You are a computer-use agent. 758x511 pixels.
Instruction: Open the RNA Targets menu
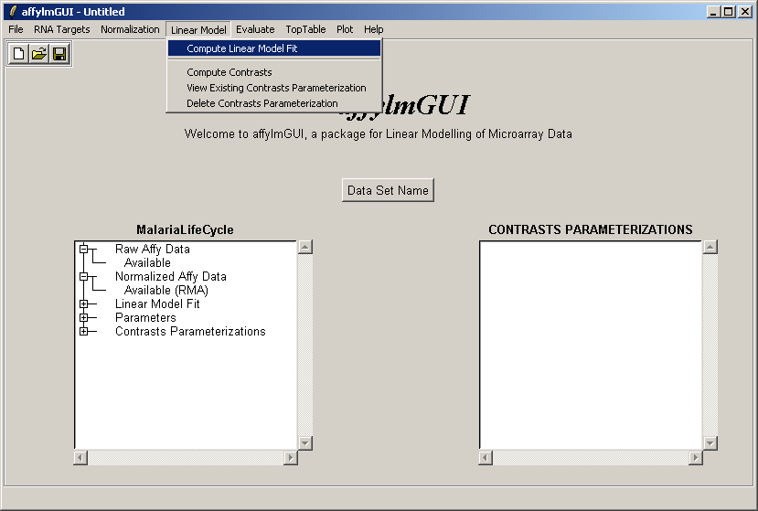pos(62,29)
